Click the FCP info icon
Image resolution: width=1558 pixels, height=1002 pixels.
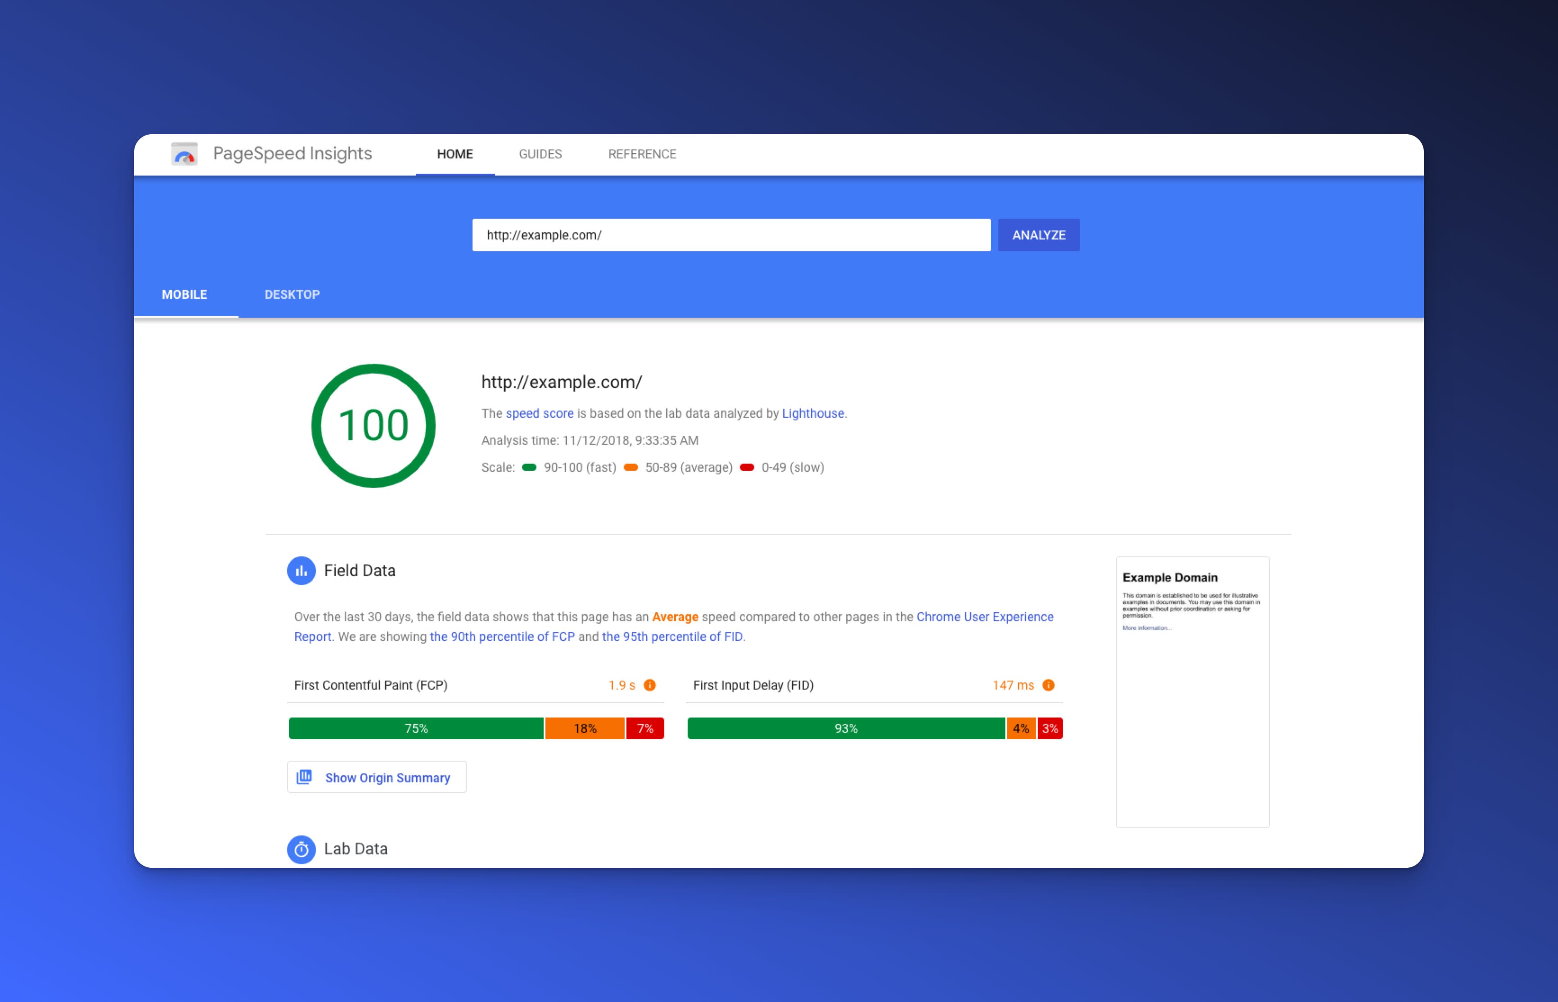(x=649, y=685)
